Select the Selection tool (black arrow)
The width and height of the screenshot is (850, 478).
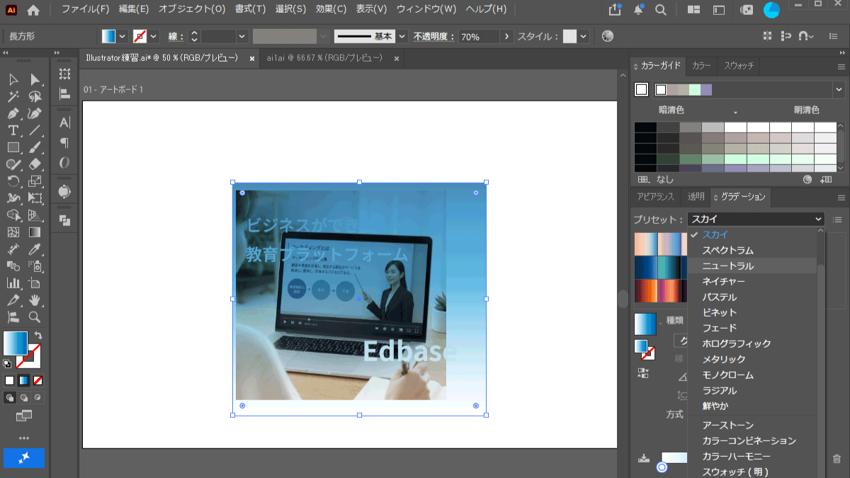13,79
